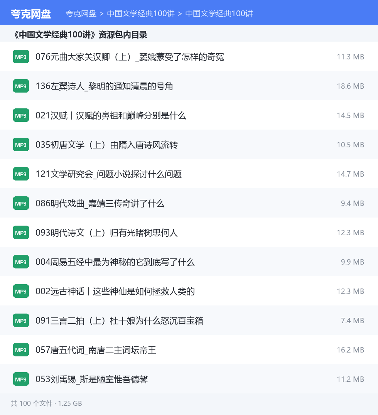Open file 086明代戏曲_嘉靖三传奇讲了什么
This screenshot has height=415, width=378.
(100, 204)
